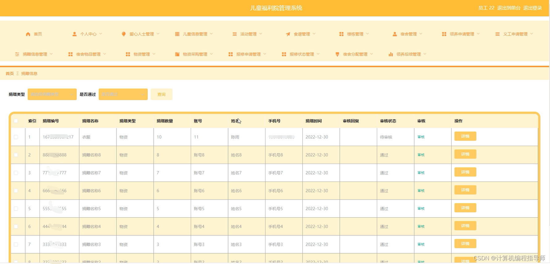Check the box for row 捐赠名称4
This screenshot has width=550, height=264.
pos(16,227)
